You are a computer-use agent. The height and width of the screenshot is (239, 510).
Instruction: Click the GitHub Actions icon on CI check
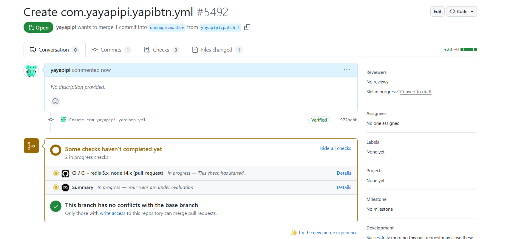pos(65,173)
